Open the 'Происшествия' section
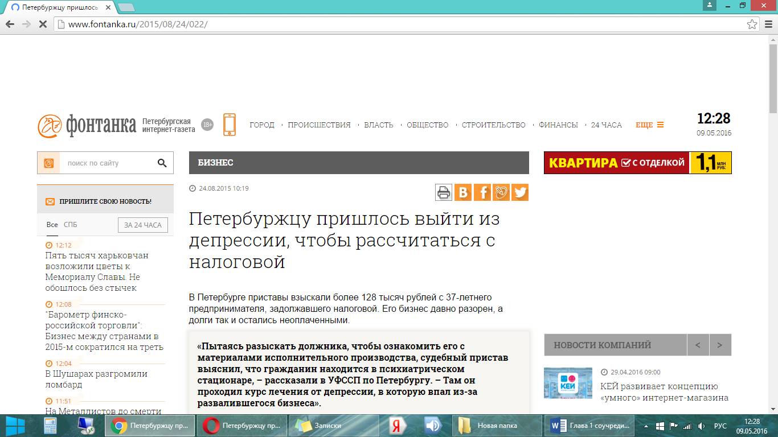This screenshot has width=778, height=437. pos(319,125)
